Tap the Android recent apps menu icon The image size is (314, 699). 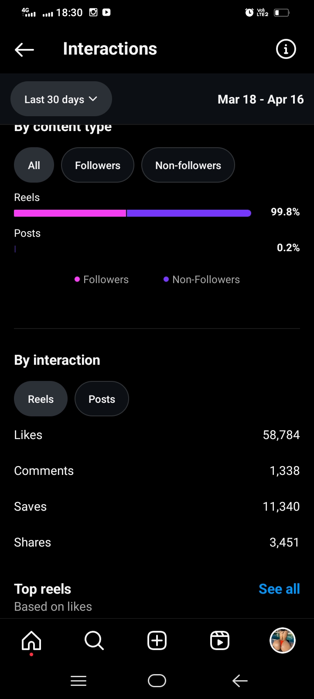[x=78, y=681]
